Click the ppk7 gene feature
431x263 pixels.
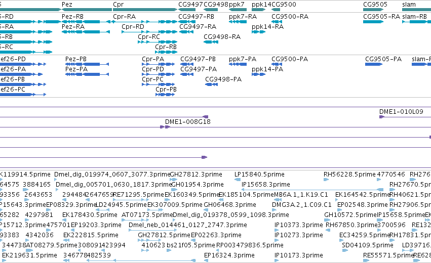coord(238,10)
